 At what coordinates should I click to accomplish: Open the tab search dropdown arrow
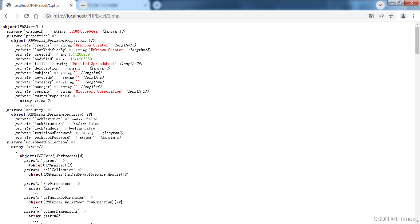tap(380, 5)
